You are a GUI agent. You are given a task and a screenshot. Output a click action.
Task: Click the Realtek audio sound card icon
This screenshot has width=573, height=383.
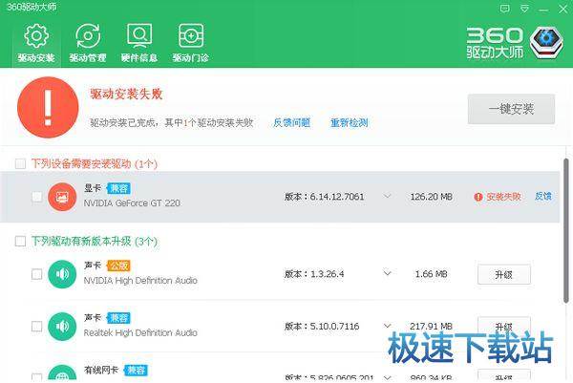click(x=62, y=327)
